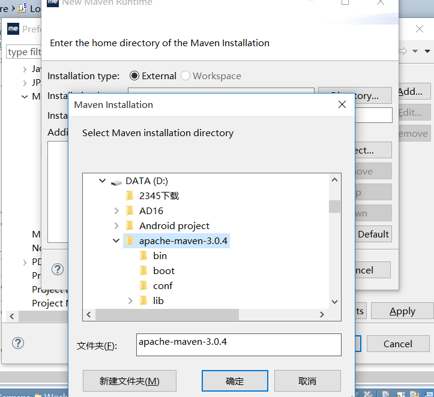Collapse the apache-maven-3.0.4 folder
Viewport: 434px width, 397px height.
point(116,241)
